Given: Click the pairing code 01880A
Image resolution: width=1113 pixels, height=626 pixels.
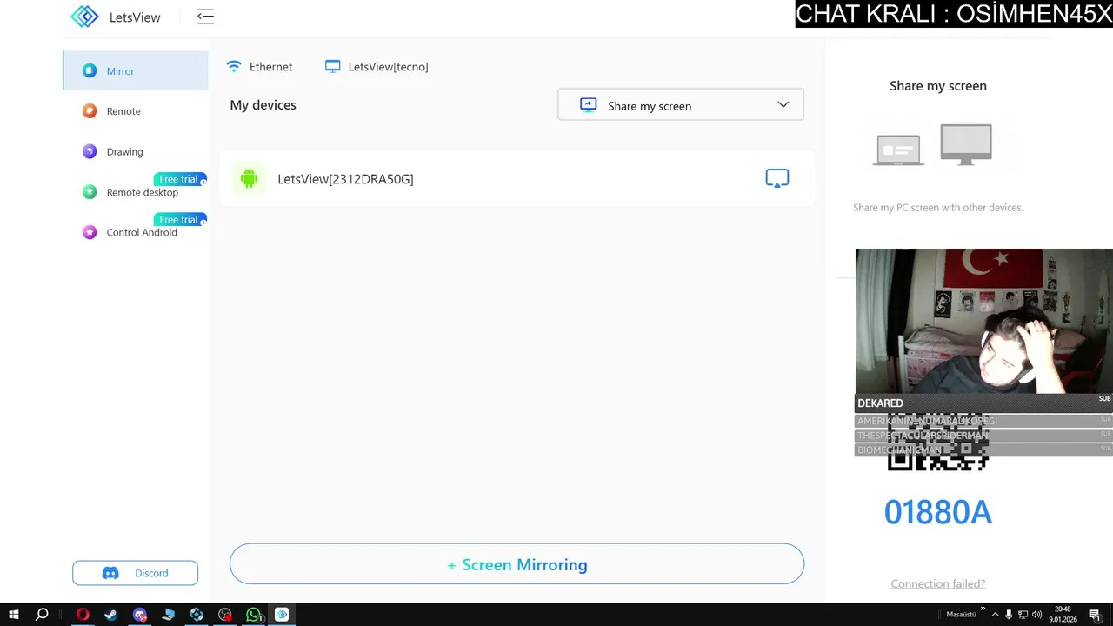Looking at the screenshot, I should click(938, 512).
